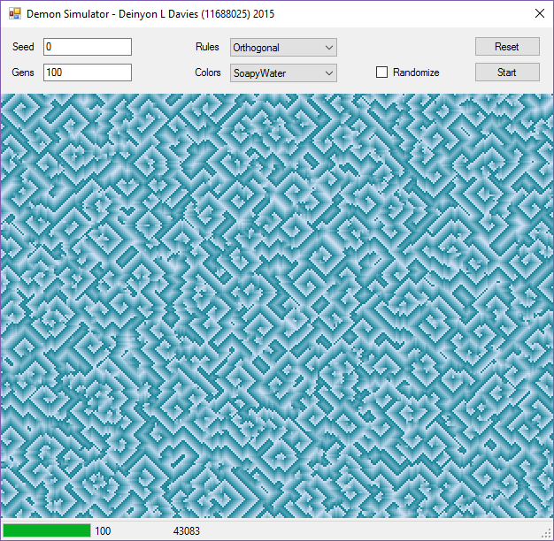Open the Colors dropdown showing SoapyWater
The height and width of the screenshot is (541, 554).
(x=283, y=73)
